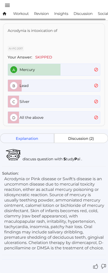Go to the home icon
This screenshot has width=108, height=273.
(4, 14)
